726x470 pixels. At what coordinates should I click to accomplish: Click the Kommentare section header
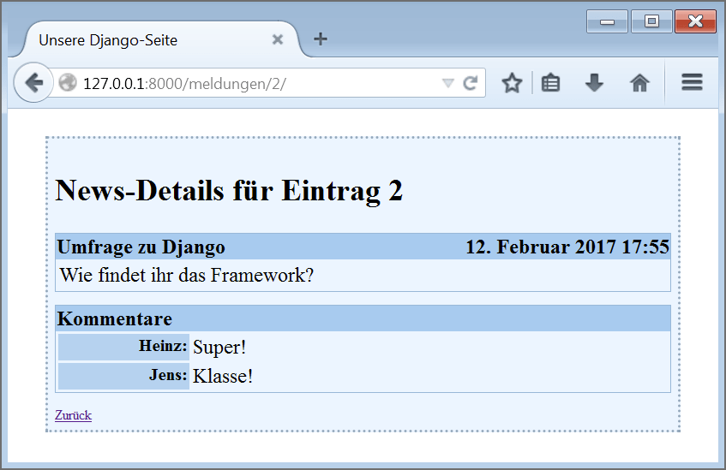pos(114,319)
